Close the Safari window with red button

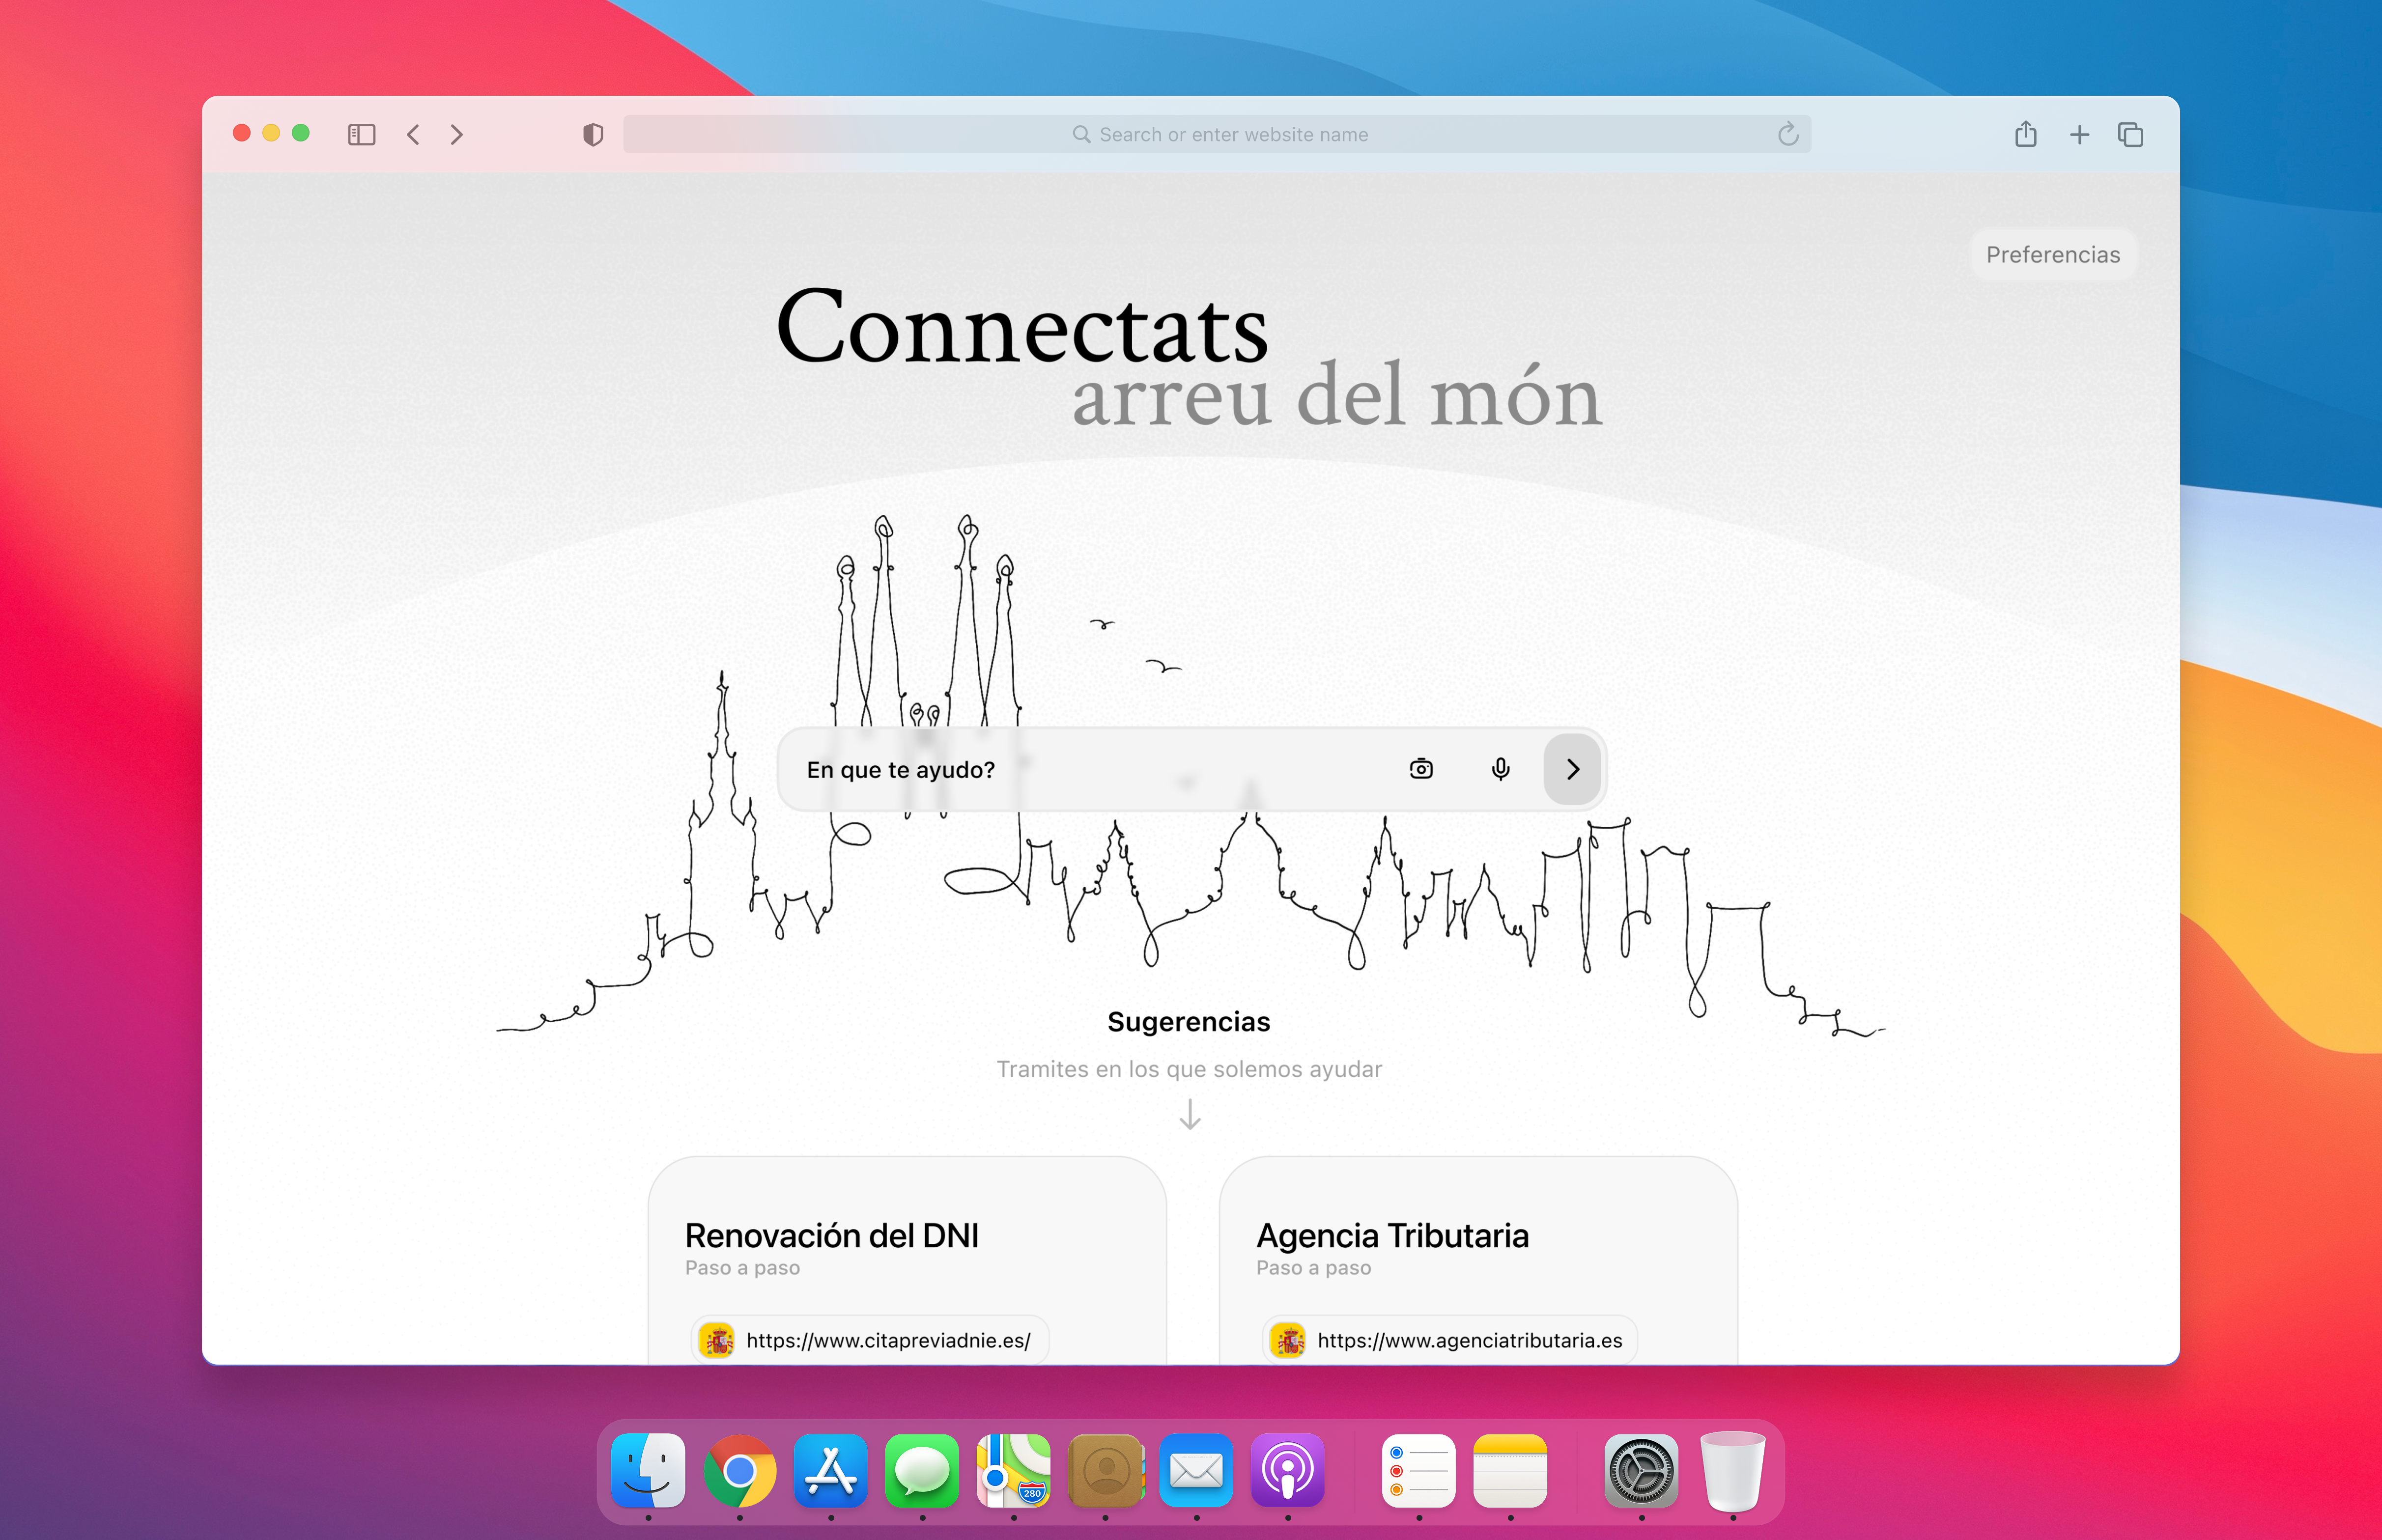(242, 133)
